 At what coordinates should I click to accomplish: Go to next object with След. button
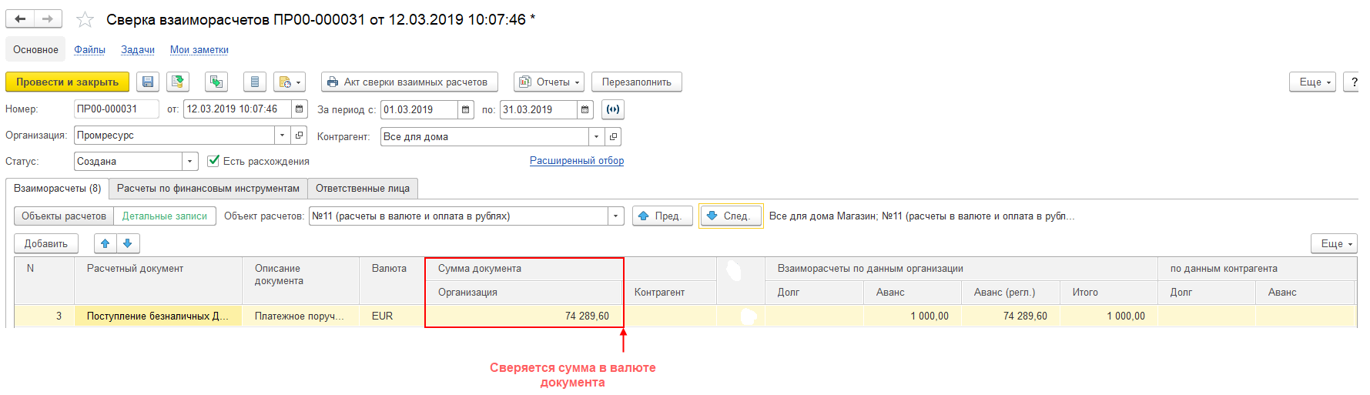point(731,216)
